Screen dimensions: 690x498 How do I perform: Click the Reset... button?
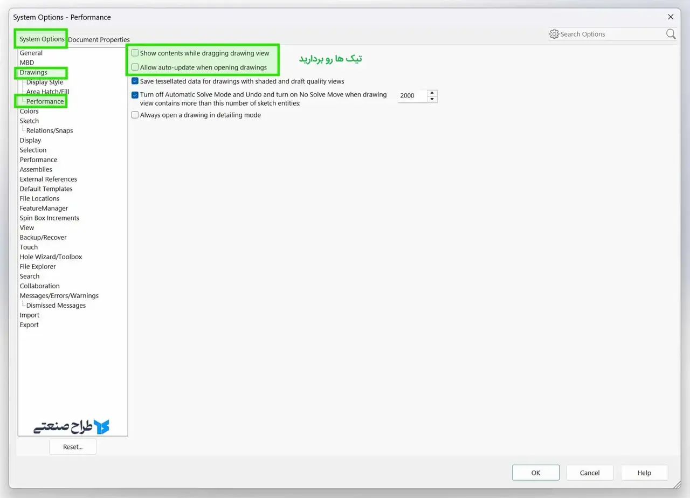tap(73, 447)
